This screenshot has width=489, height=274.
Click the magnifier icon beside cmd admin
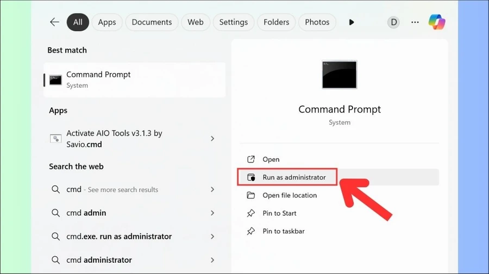tap(55, 213)
